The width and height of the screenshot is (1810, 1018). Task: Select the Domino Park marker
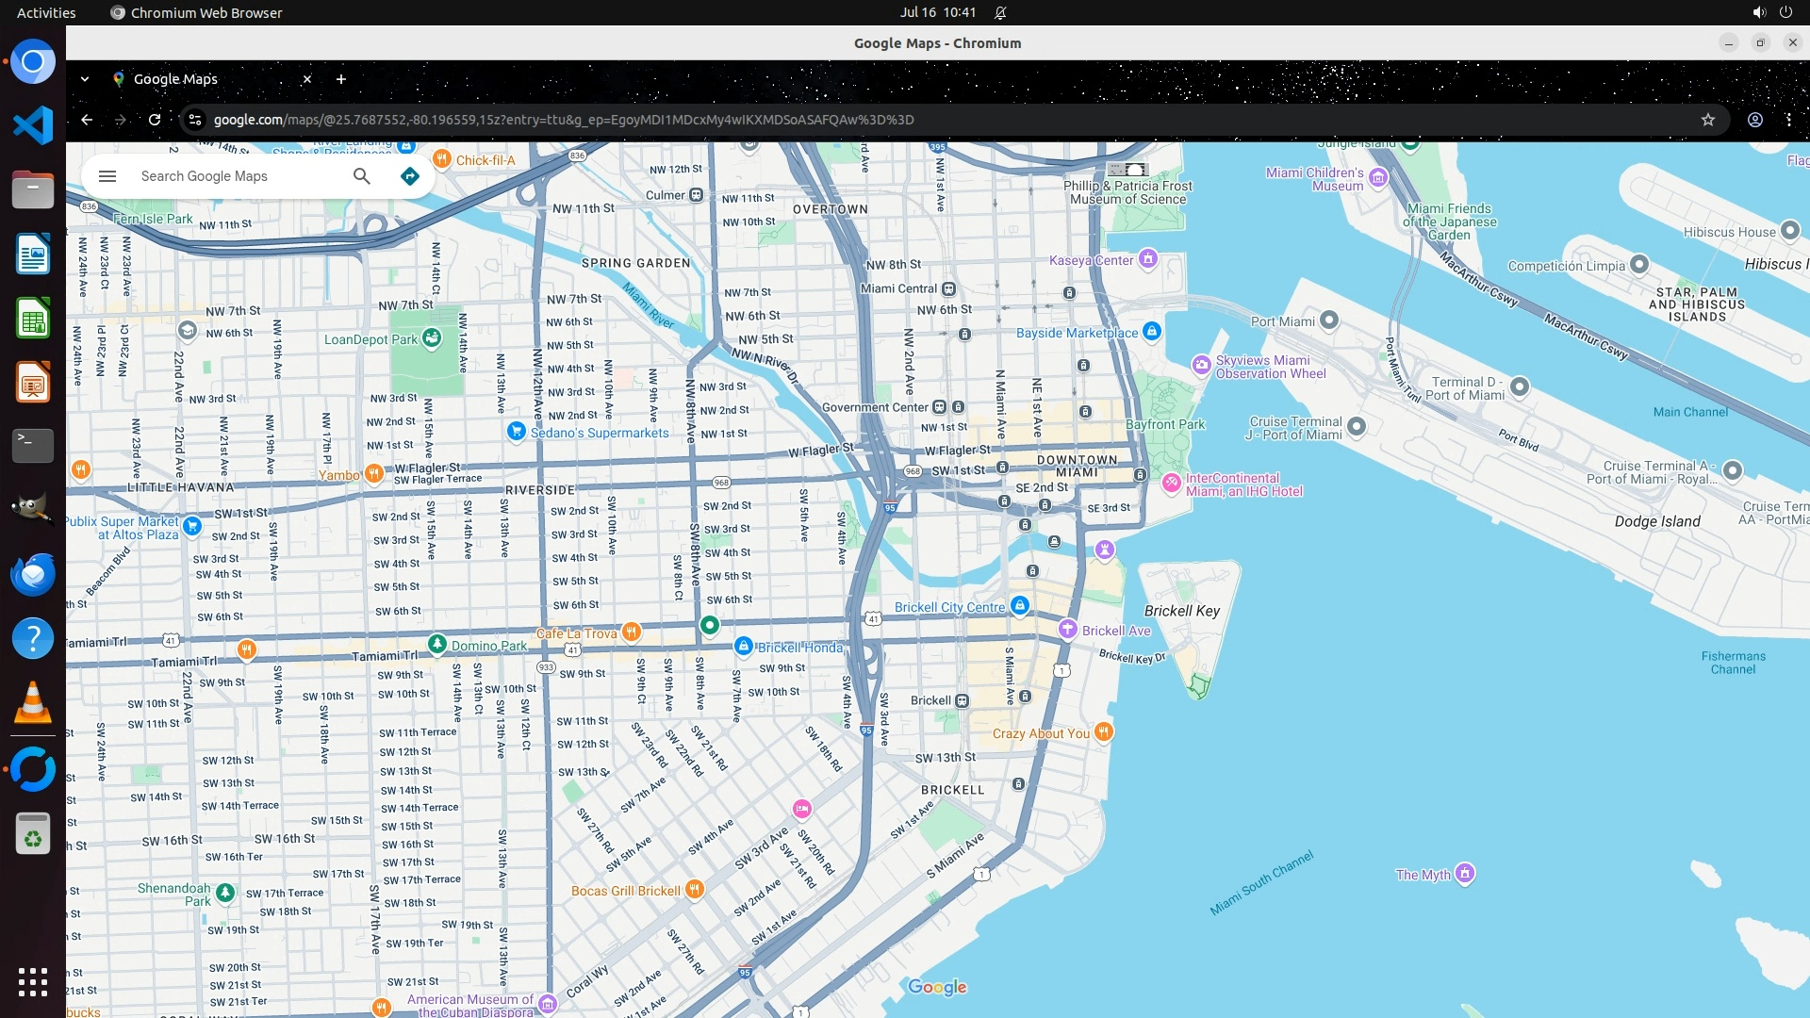tap(437, 644)
